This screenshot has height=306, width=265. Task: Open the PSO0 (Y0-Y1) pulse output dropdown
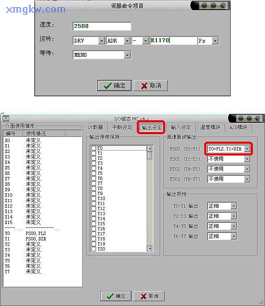[x=247, y=149]
